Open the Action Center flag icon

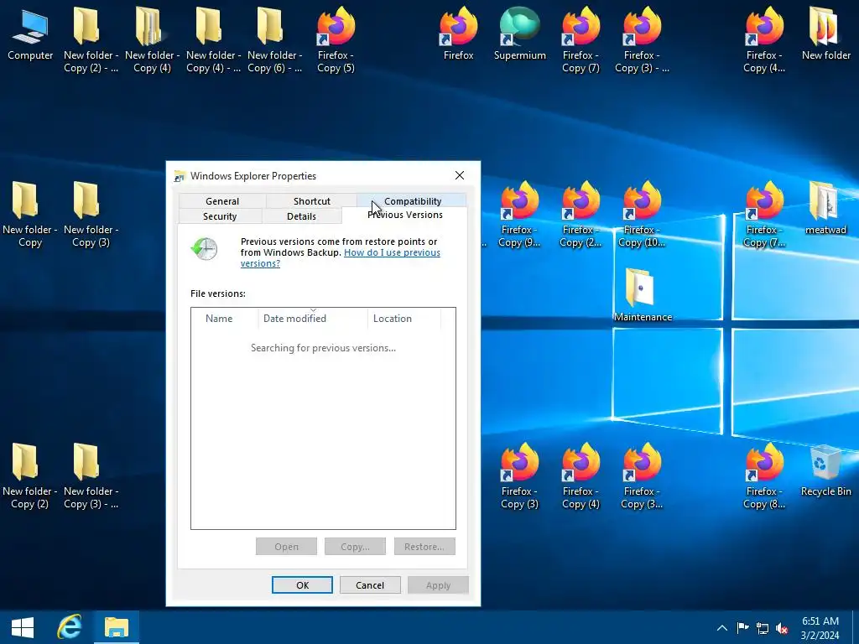click(x=742, y=628)
